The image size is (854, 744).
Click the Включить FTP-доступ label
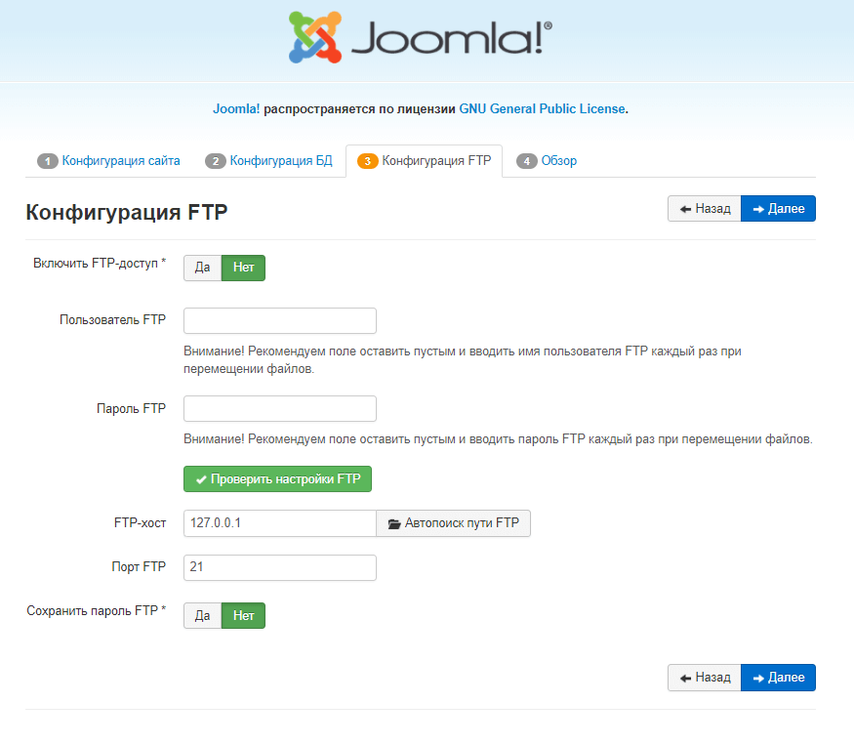click(100, 263)
